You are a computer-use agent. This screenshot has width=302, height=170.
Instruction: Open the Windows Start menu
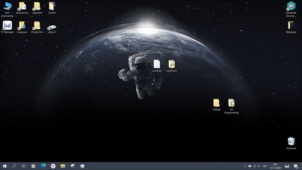click(x=5, y=166)
